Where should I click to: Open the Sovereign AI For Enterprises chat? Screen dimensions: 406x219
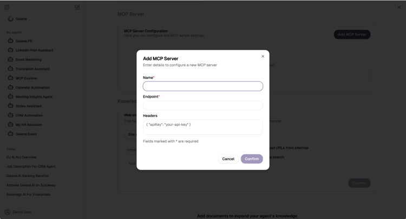click(x=29, y=195)
